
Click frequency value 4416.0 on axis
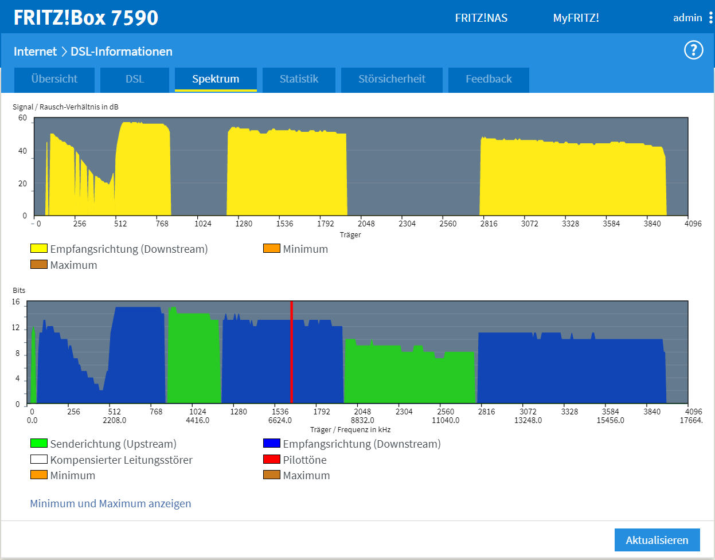[198, 421]
